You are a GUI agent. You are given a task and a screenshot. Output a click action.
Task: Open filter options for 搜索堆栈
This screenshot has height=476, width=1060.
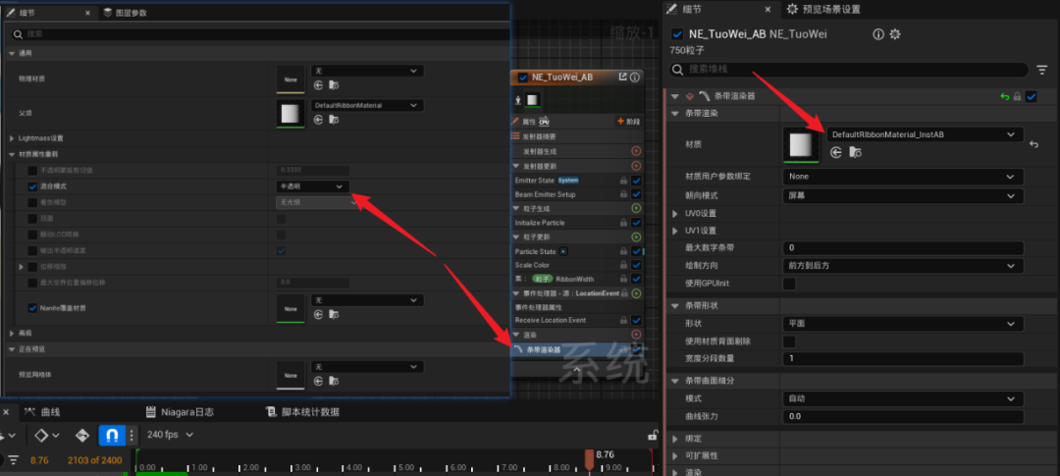pos(1041,70)
